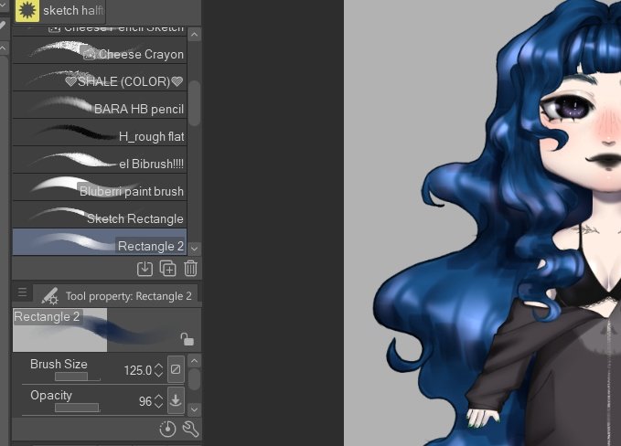The height and width of the screenshot is (446, 621).
Task: Select the highlighted Rectangle 2 brush
Action: 100,242
